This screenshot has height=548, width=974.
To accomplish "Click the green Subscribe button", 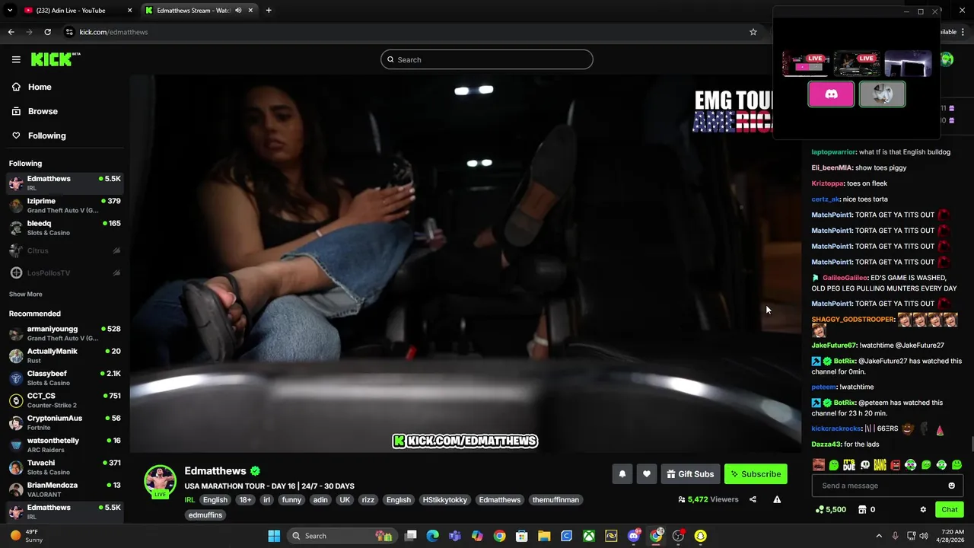I will click(x=756, y=474).
